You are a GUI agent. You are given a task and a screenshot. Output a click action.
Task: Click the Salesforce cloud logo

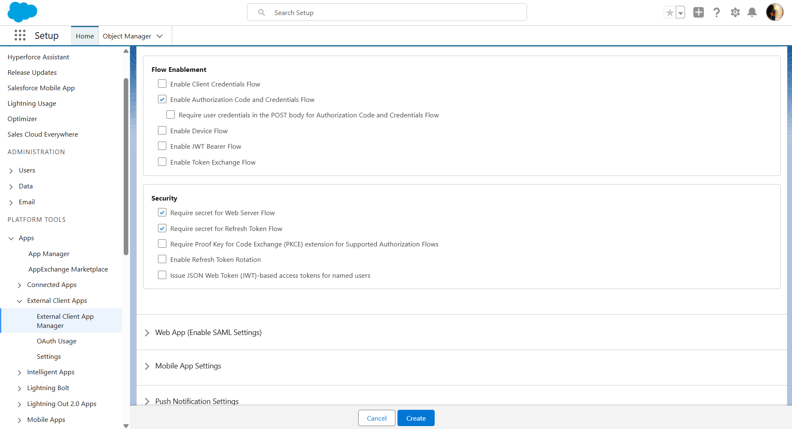22,12
